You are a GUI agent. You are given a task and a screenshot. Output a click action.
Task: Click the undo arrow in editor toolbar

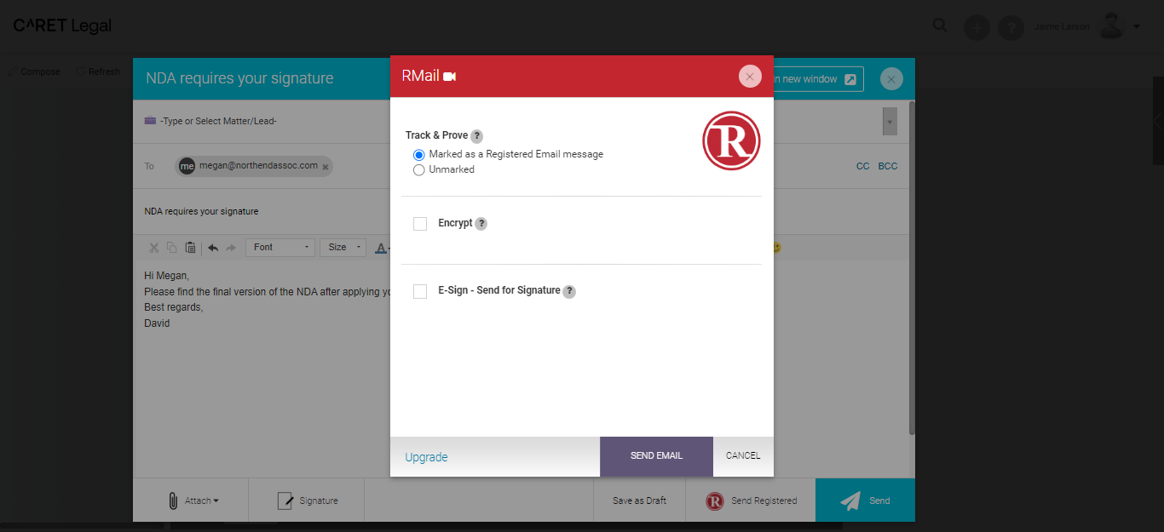click(x=212, y=248)
